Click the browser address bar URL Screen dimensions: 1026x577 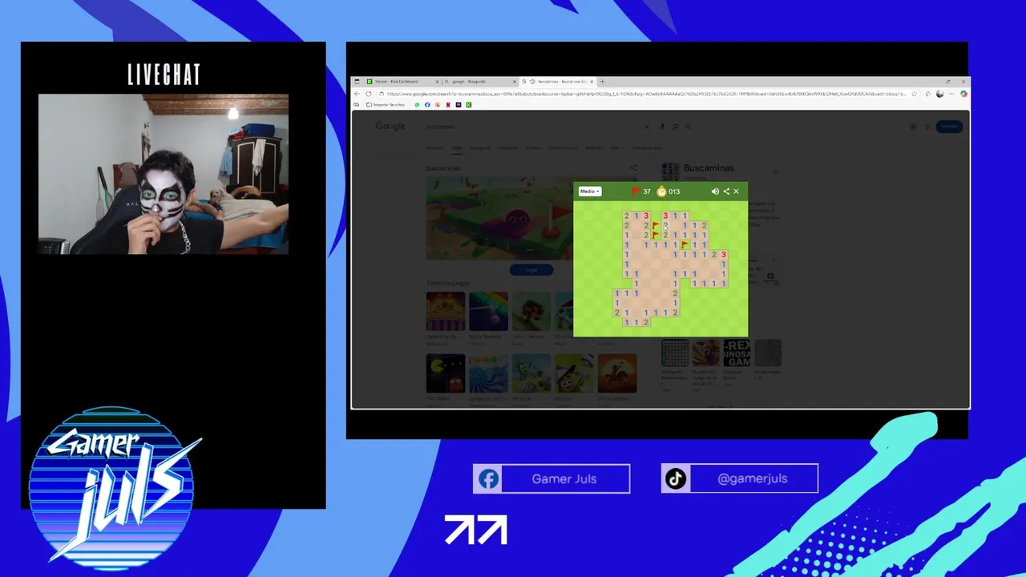pos(645,94)
